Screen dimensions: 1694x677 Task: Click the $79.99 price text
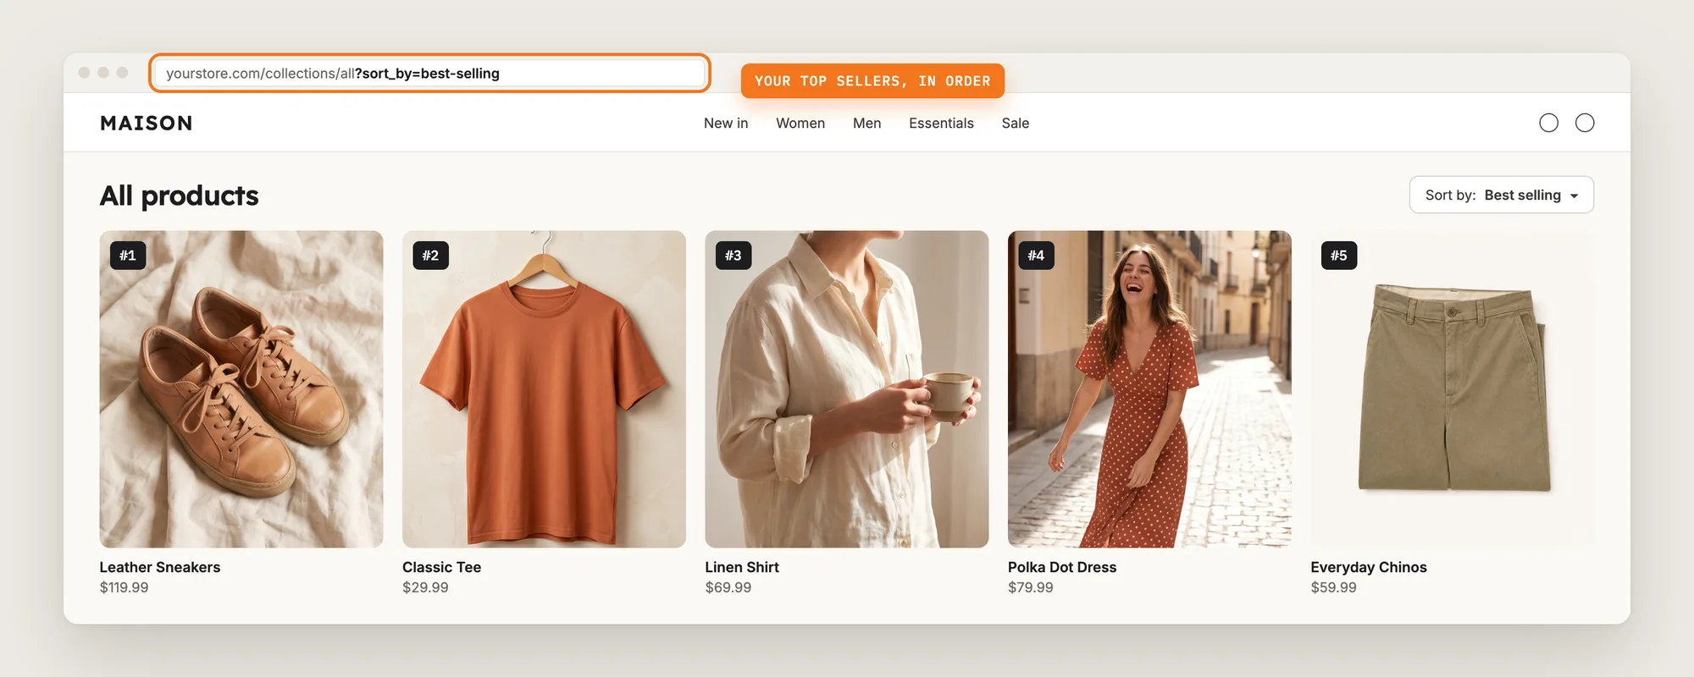point(1031,587)
